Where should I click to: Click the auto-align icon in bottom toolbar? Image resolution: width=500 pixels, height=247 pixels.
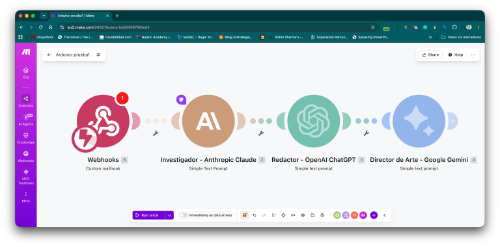(273, 215)
